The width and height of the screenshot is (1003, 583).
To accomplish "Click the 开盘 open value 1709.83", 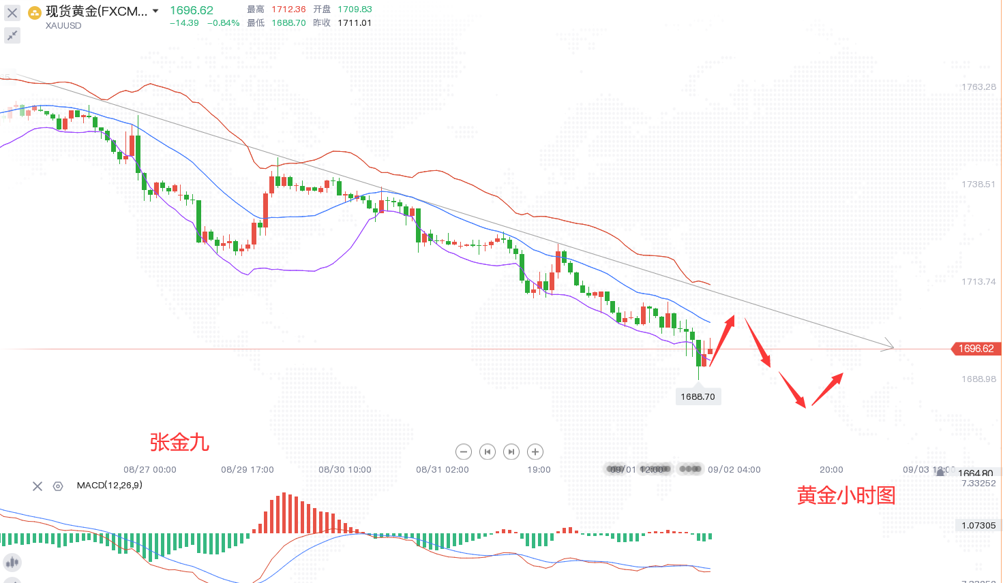I will tap(355, 10).
